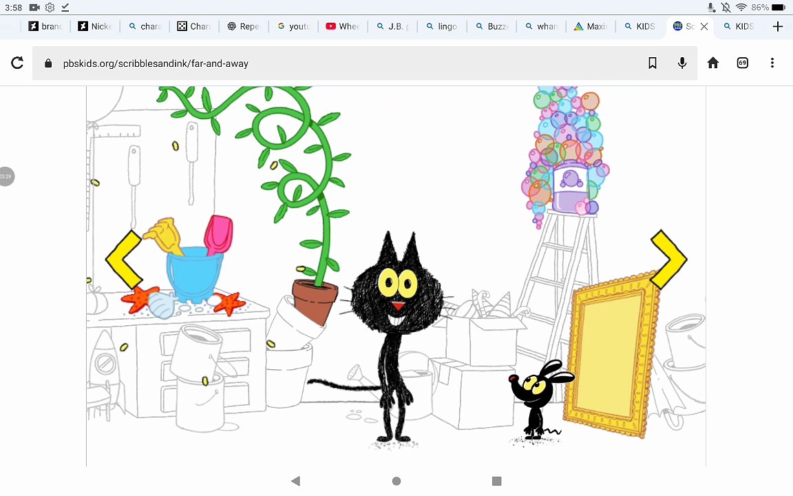Click the yellow left arrow in game
793x496 pixels.
coord(124,260)
